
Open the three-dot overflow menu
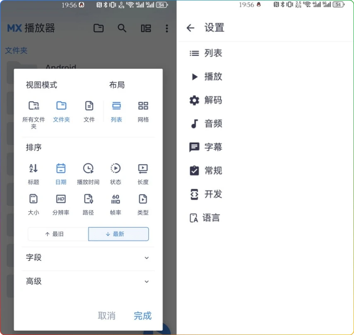(x=167, y=28)
